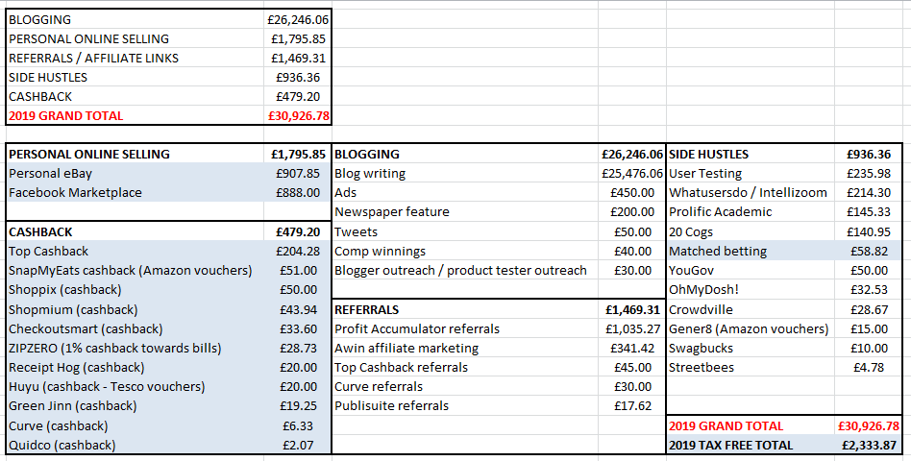Select the Green Jinn (cashback) cell
911x461 pixels.
(x=135, y=405)
